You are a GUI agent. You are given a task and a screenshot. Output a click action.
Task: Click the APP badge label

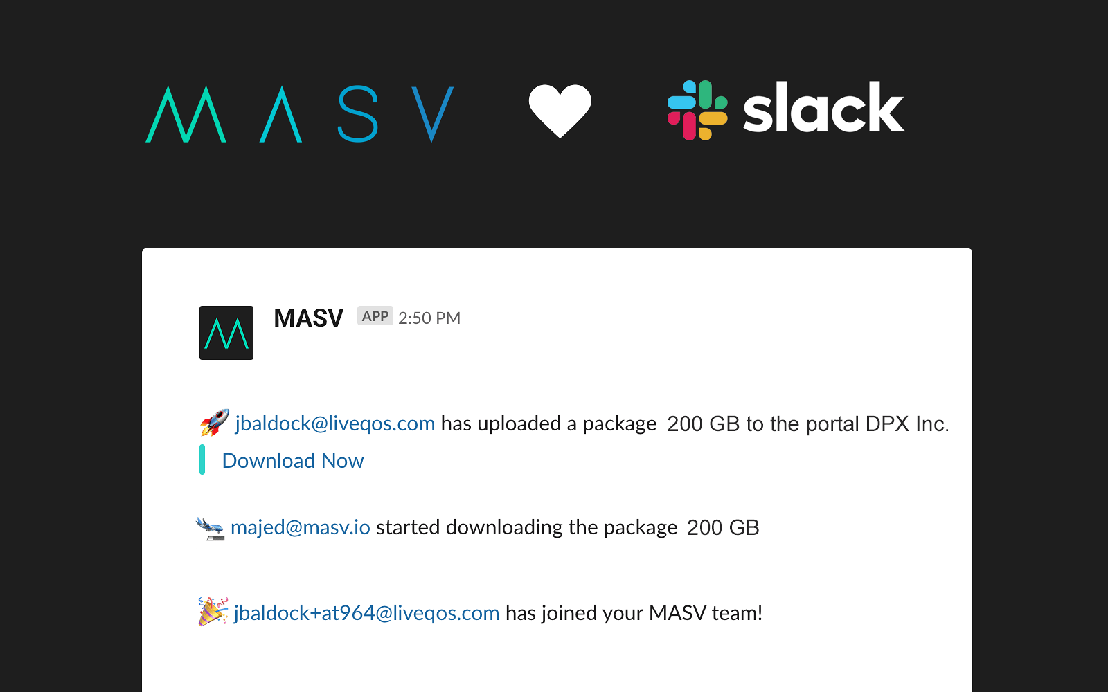coord(375,316)
